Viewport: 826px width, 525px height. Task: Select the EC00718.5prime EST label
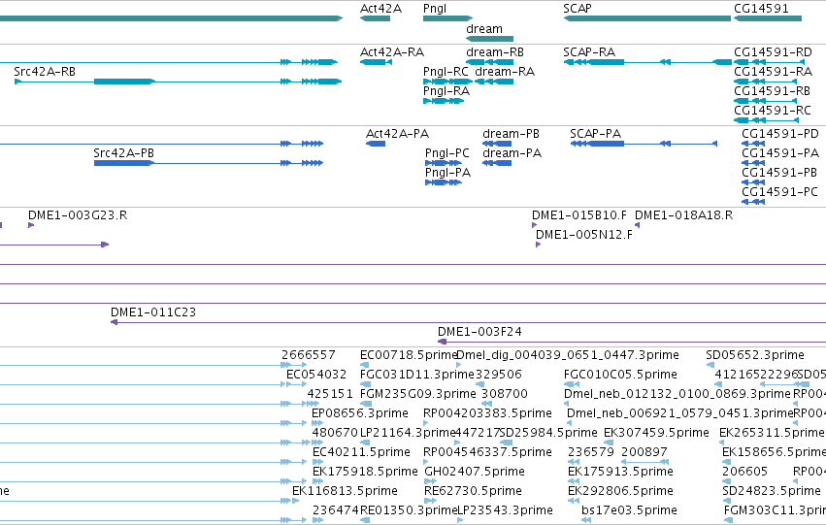tap(409, 355)
